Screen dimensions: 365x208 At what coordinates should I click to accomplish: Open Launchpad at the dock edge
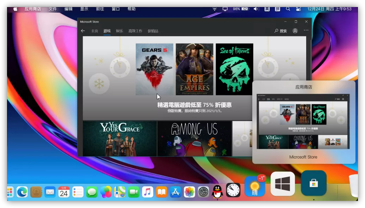(x=10, y=192)
